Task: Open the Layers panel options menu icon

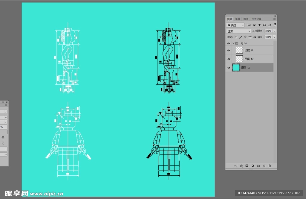Action: [x=274, y=19]
